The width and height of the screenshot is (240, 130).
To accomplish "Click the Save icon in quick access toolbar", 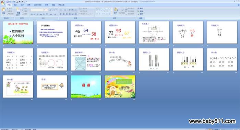I will [7, 1].
